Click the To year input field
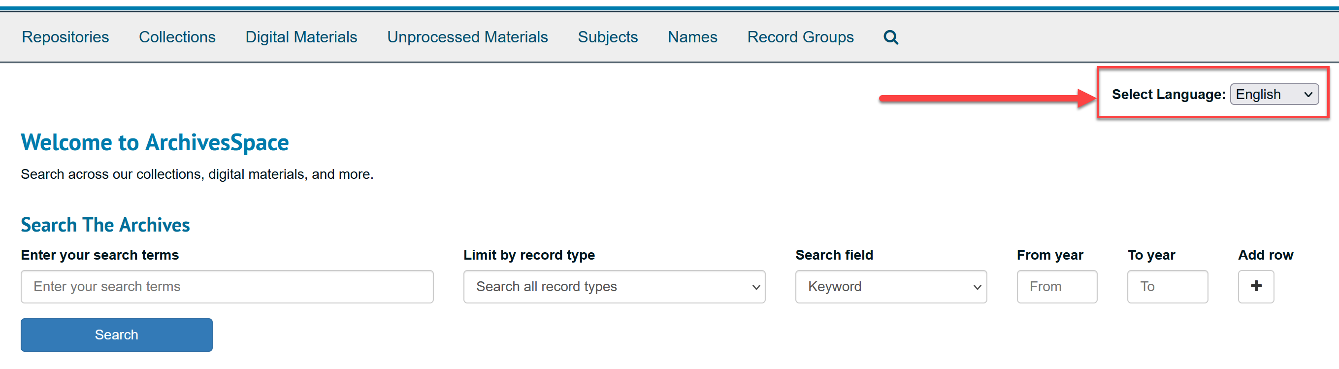Screen dimensions: 1339x369 point(1167,287)
